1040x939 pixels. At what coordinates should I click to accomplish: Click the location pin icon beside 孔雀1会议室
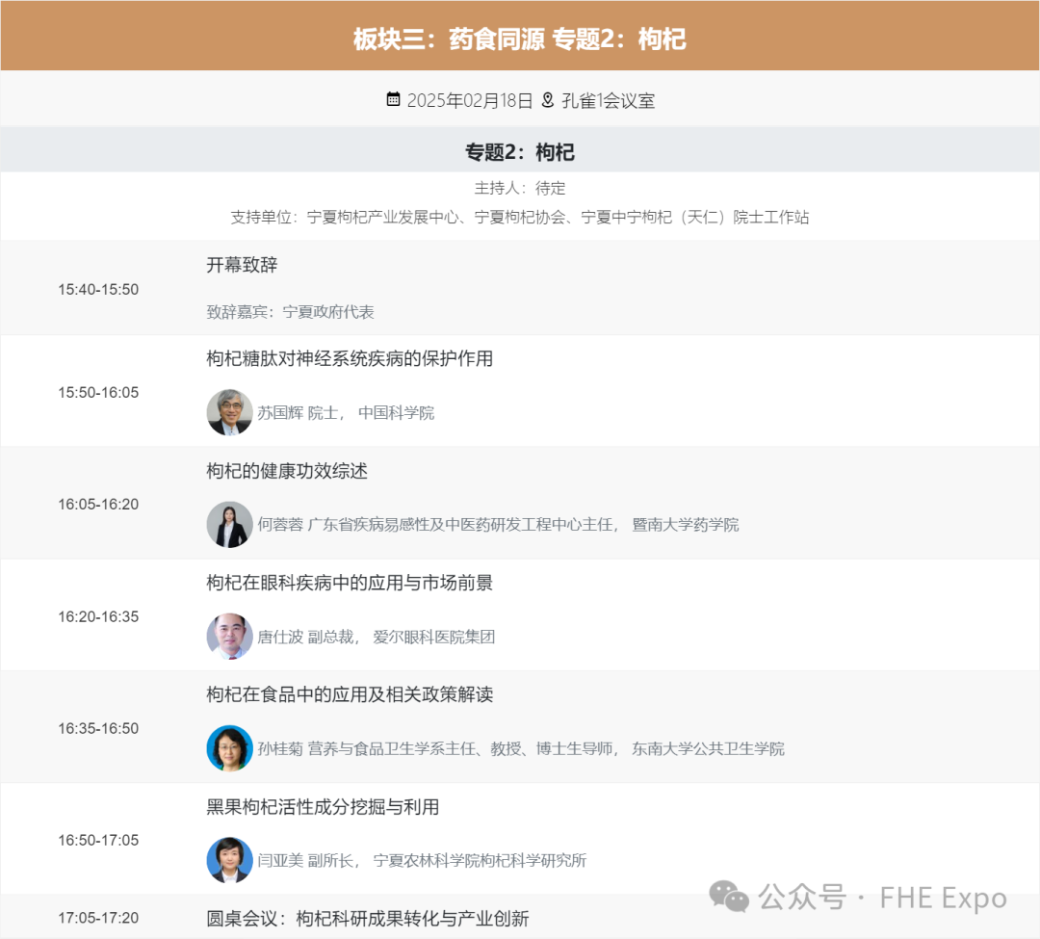(x=548, y=100)
